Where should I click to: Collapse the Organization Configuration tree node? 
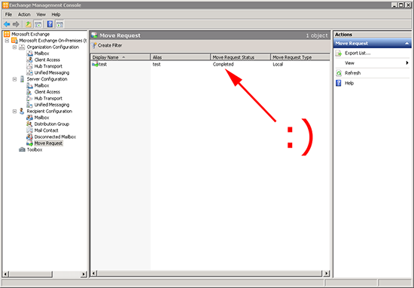(x=15, y=47)
